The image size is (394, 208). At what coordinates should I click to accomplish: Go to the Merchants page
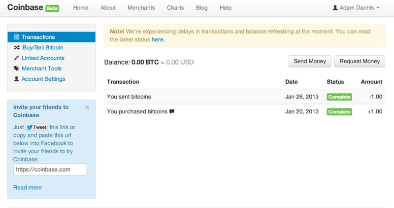point(141,8)
